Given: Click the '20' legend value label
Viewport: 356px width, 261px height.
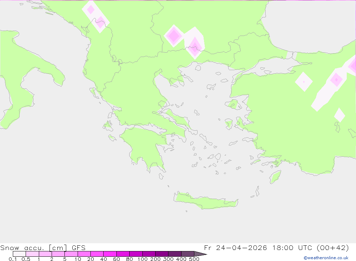Looking at the screenshot, I should click(x=90, y=259).
